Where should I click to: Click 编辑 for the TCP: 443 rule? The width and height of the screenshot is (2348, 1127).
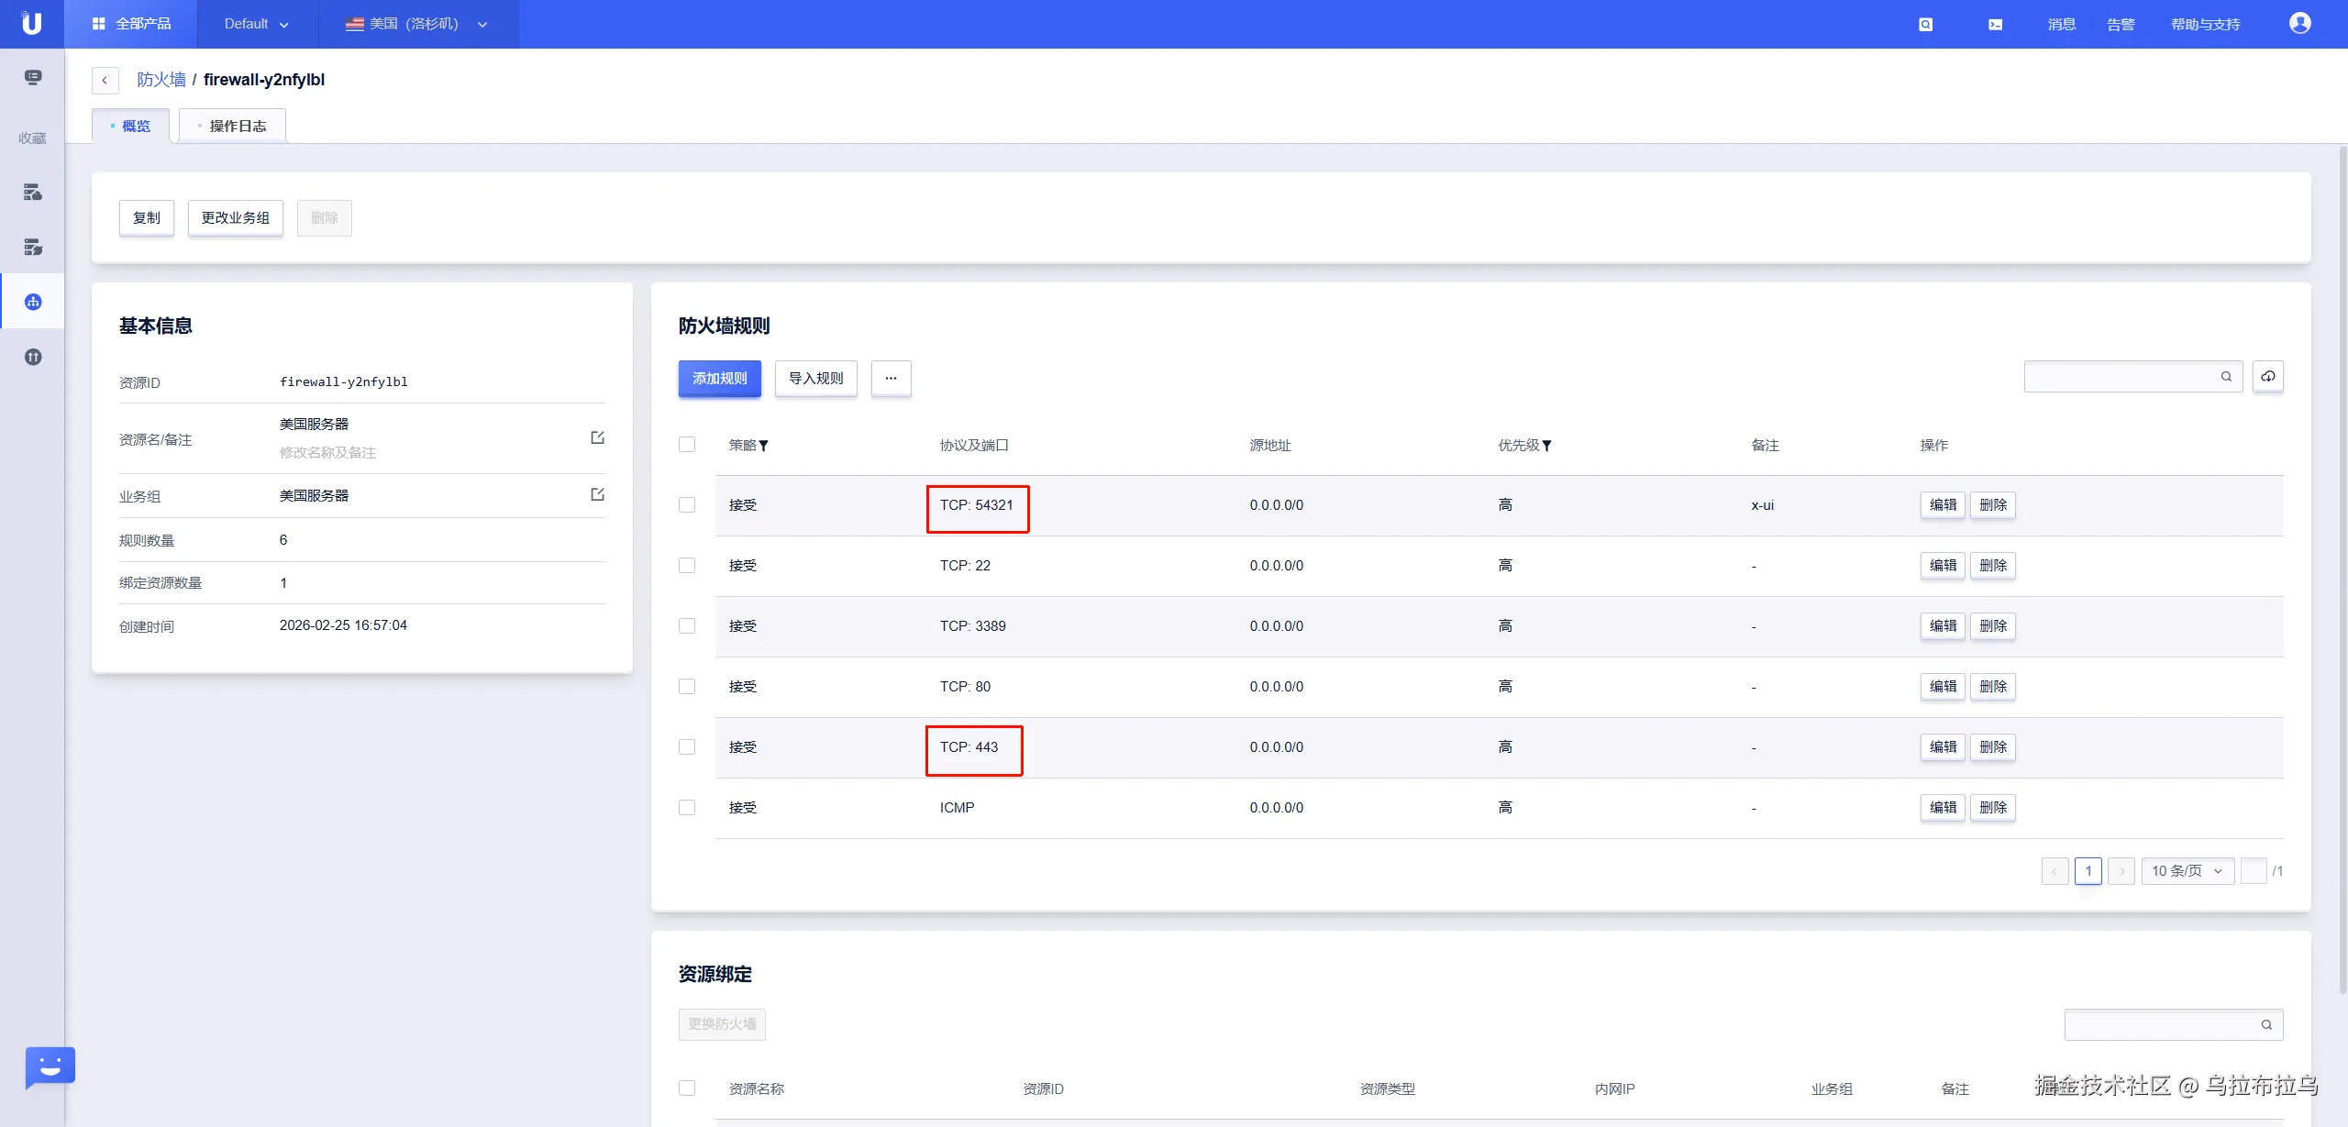click(x=1942, y=747)
